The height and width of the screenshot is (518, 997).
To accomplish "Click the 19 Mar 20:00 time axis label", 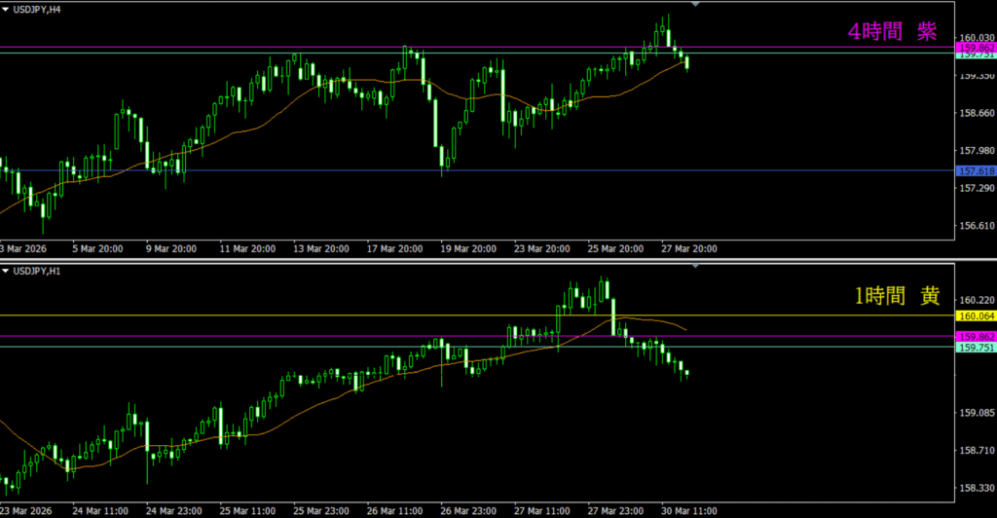I will (469, 249).
